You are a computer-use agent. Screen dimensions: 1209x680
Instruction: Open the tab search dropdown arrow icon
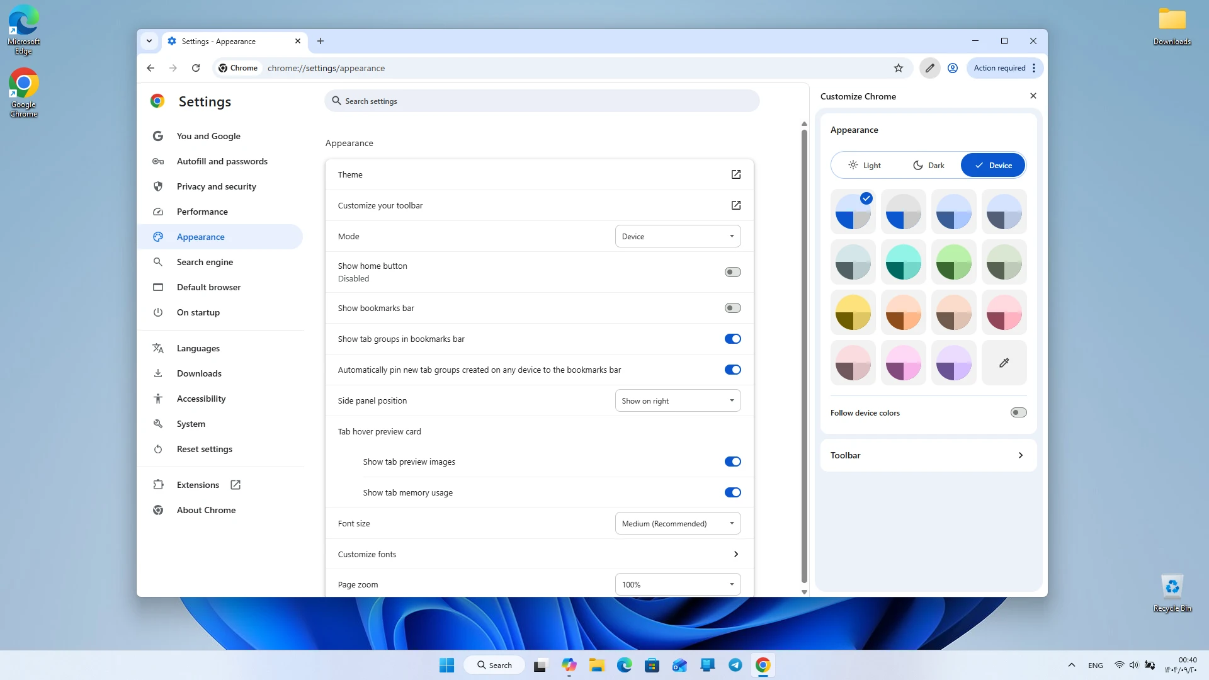(x=149, y=41)
